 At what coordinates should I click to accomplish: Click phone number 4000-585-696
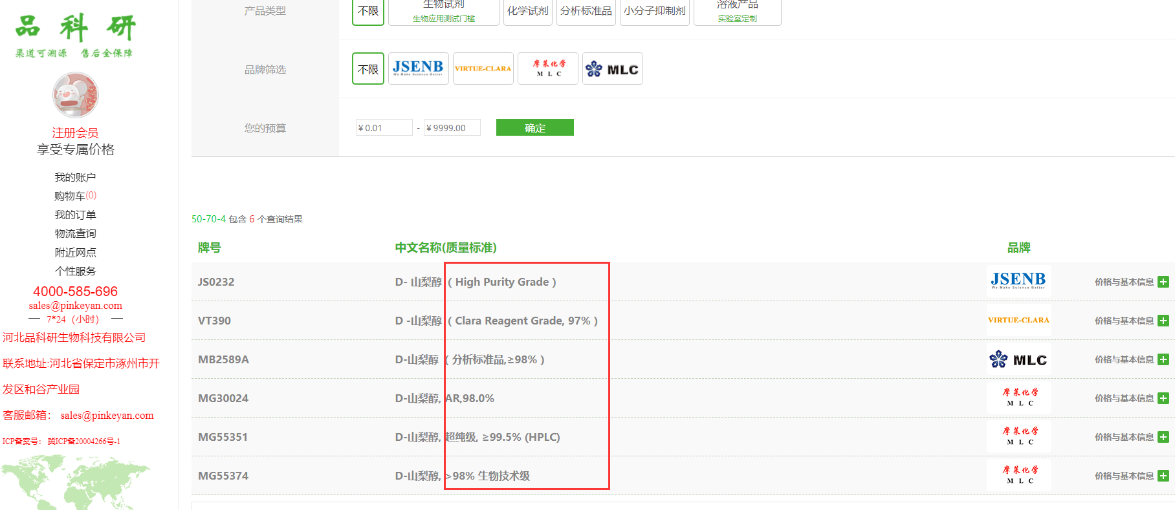click(x=75, y=292)
